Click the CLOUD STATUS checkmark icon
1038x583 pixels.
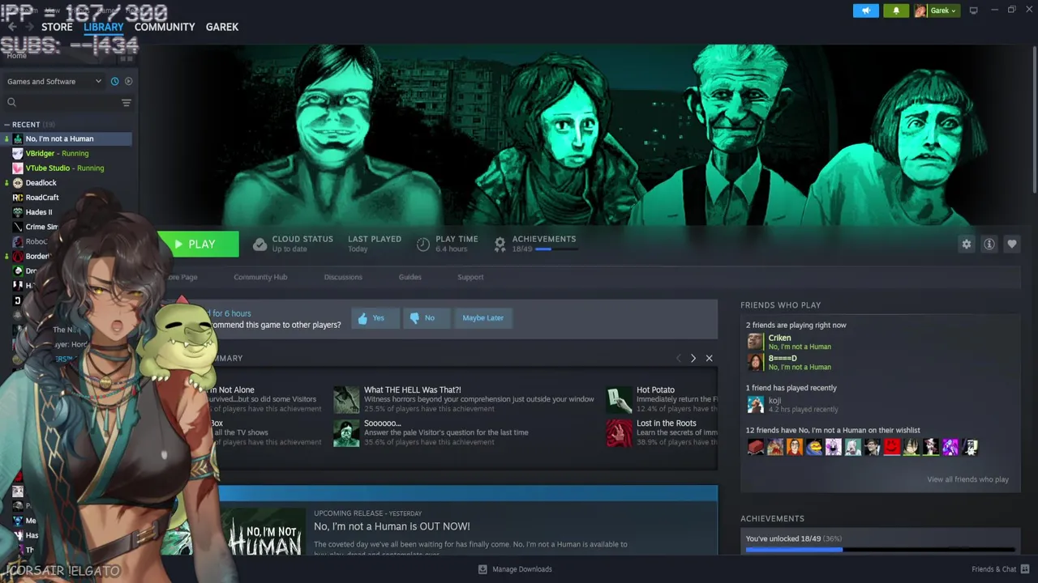[x=259, y=244]
